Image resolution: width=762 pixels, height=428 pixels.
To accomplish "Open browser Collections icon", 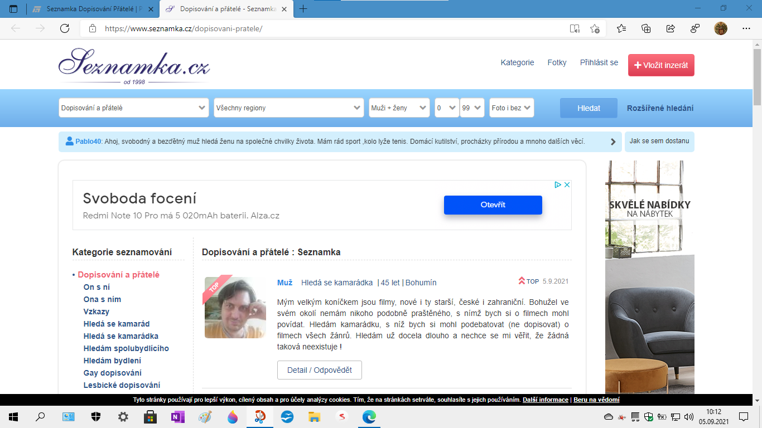I will click(646, 28).
